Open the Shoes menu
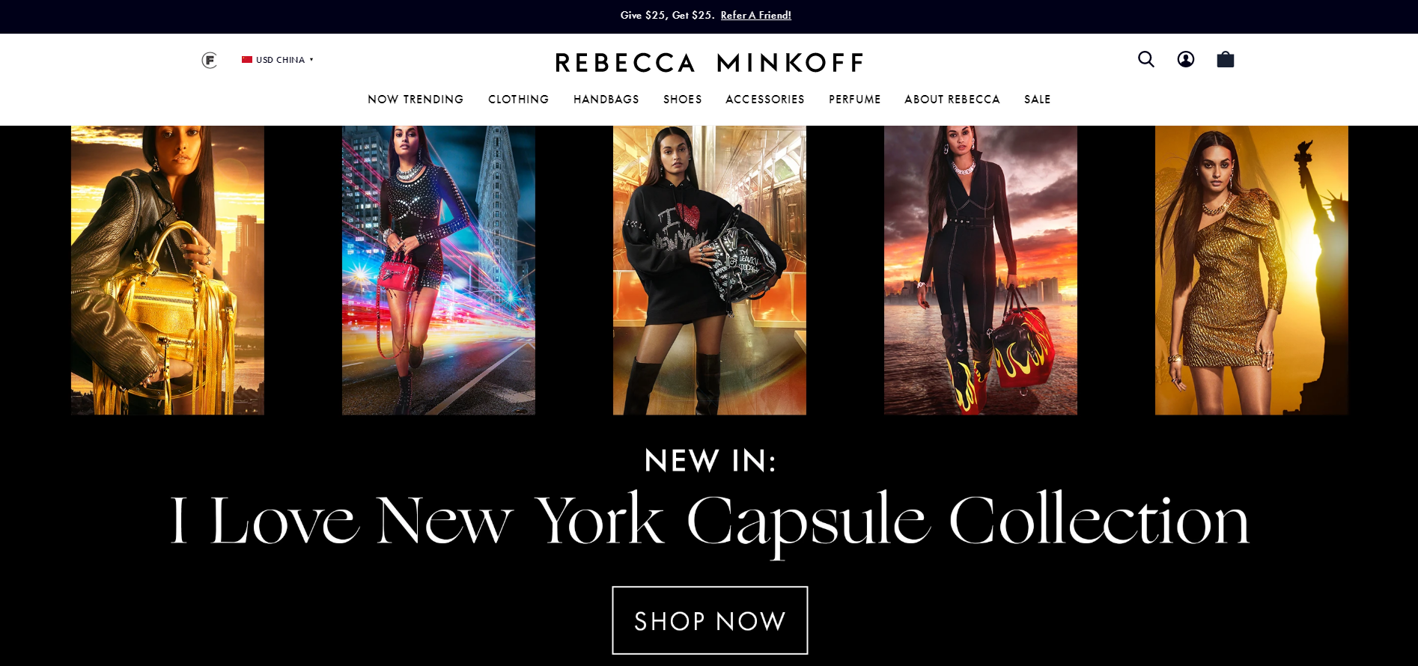The image size is (1418, 666). [683, 100]
